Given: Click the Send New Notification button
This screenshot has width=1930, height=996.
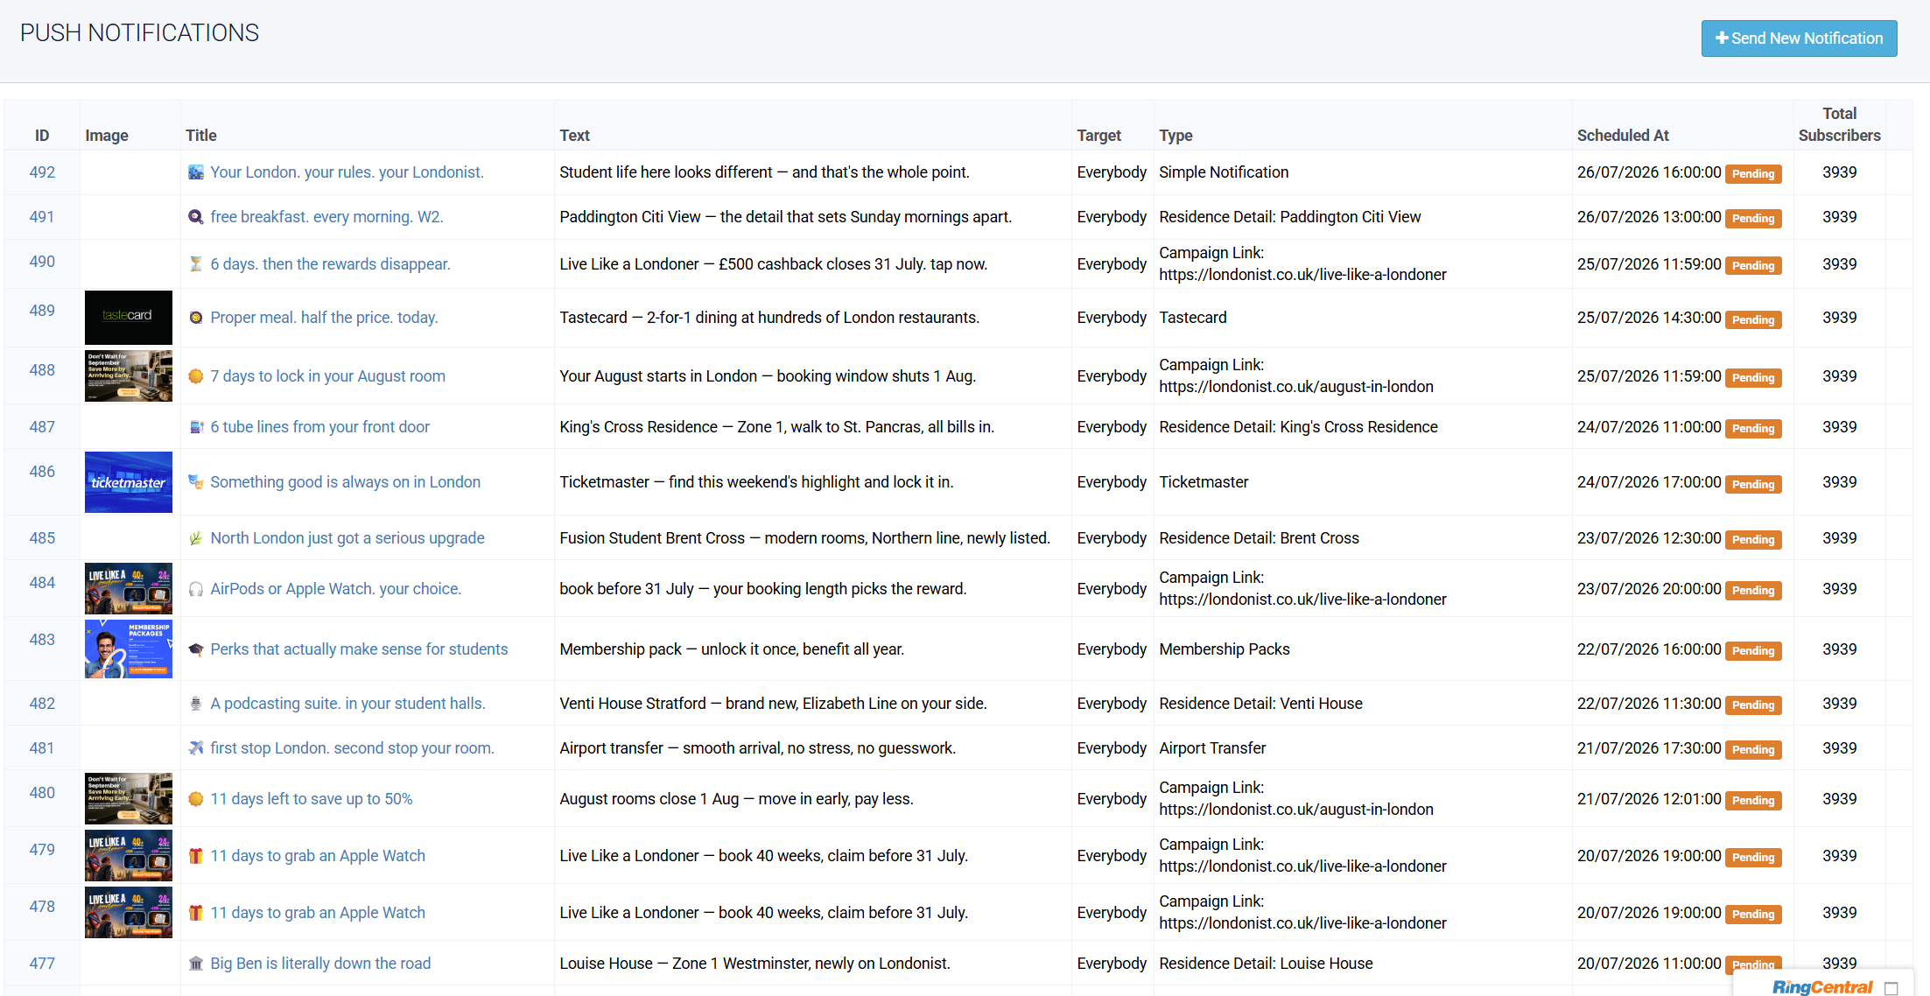Looking at the screenshot, I should [x=1799, y=39].
